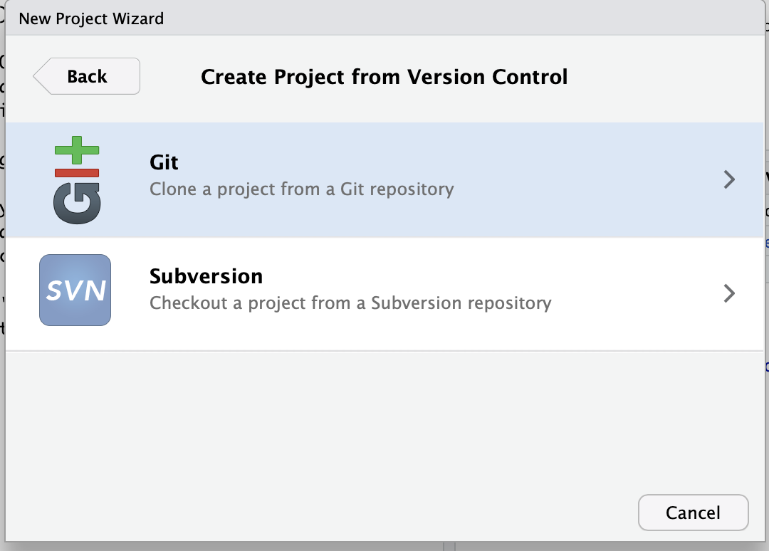Select the bold Subversion title label
The width and height of the screenshot is (769, 551).
pos(206,276)
